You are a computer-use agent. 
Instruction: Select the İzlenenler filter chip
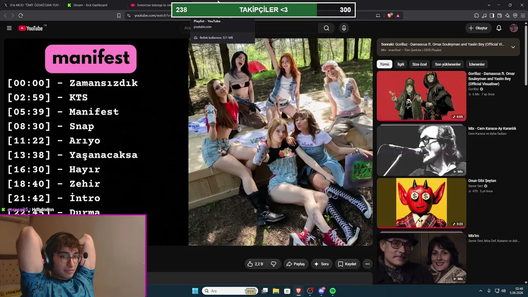[x=477, y=64]
